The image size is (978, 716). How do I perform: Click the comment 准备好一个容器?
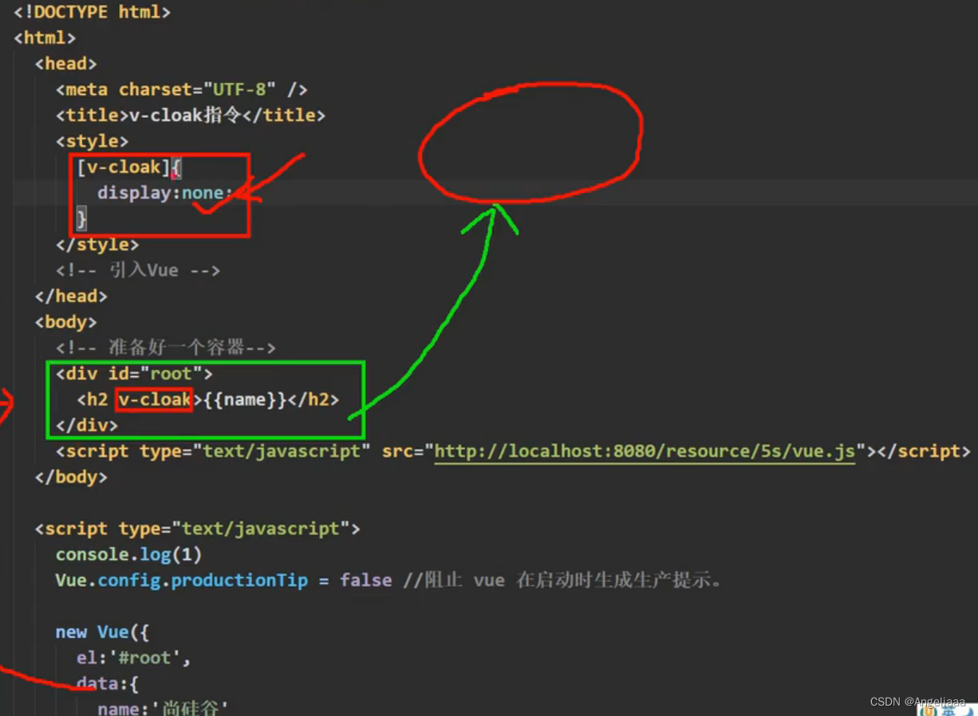point(166,348)
